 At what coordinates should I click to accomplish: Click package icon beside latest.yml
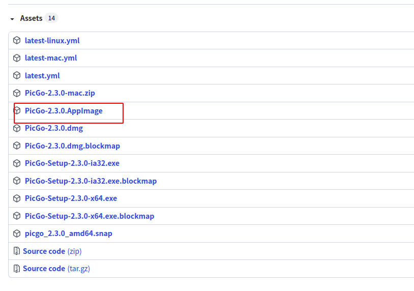pyautogui.click(x=17, y=75)
